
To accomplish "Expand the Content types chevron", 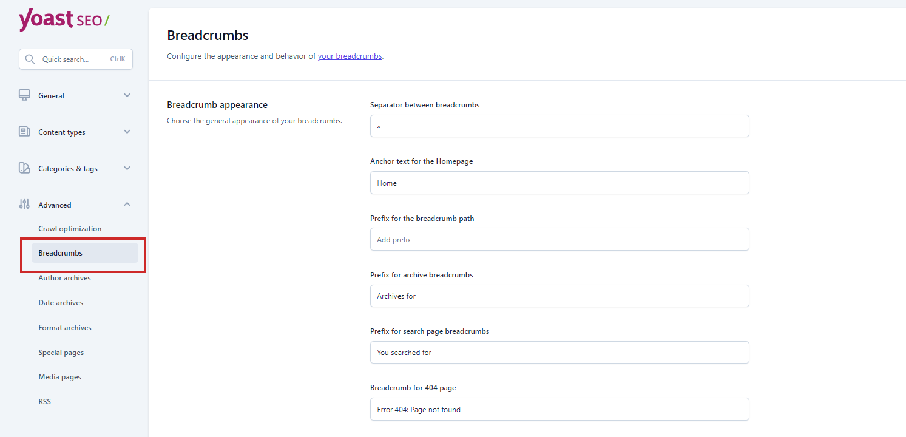I will [127, 132].
